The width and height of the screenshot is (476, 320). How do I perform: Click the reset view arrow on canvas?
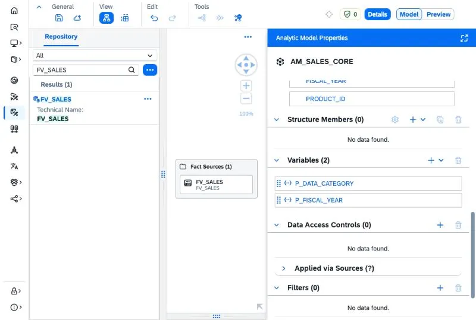pyautogui.click(x=259, y=307)
